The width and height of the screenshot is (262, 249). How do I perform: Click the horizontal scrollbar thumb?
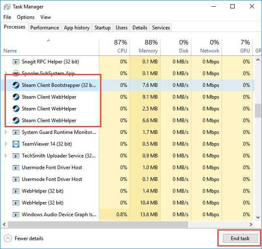[x=98, y=225]
